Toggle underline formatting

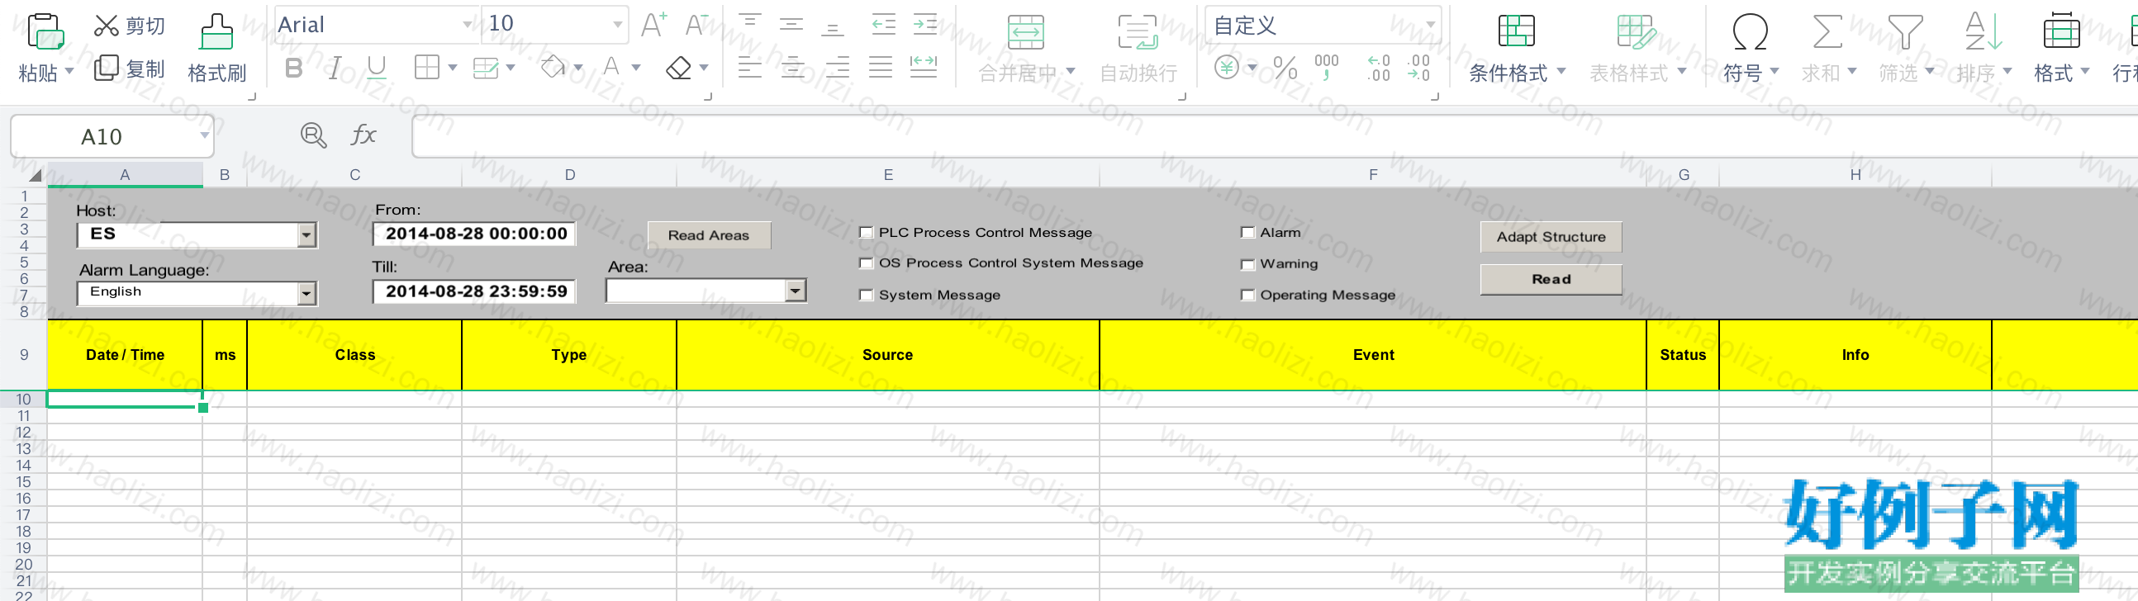pyautogui.click(x=376, y=68)
